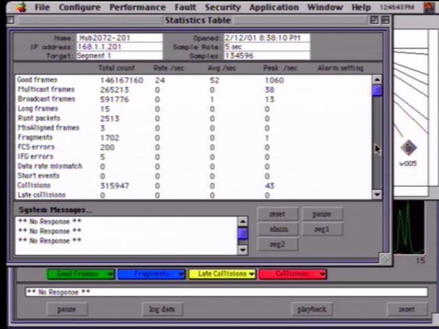Open the Apple menu icon
439x329 pixels.
20,8
